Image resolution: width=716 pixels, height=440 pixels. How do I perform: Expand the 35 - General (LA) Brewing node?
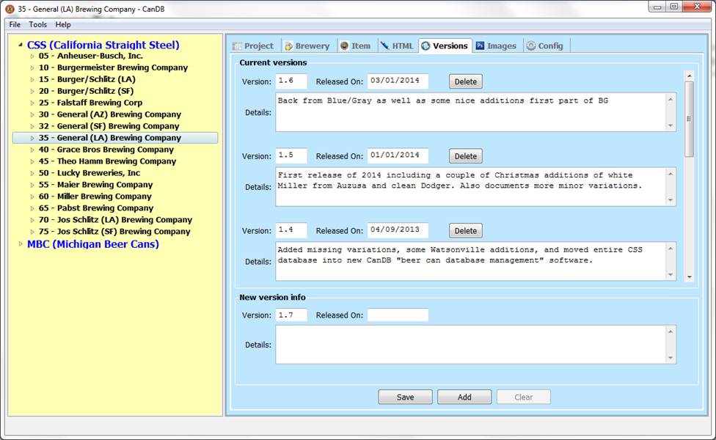pyautogui.click(x=32, y=138)
